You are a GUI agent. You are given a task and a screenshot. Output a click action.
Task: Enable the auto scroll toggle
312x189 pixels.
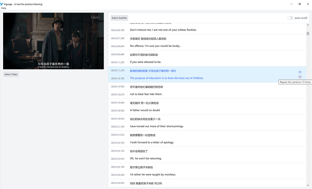tap(290, 18)
